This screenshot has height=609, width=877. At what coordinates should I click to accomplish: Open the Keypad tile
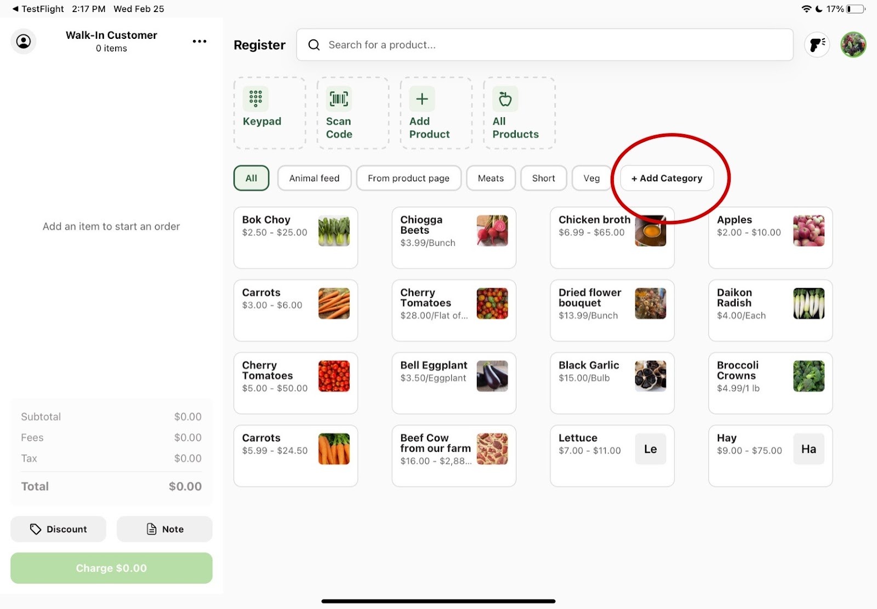pyautogui.click(x=269, y=112)
